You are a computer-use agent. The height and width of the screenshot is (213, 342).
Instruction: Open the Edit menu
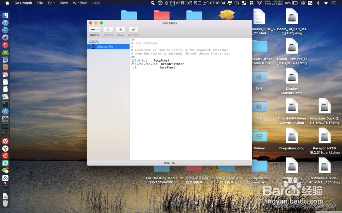click(51, 3)
